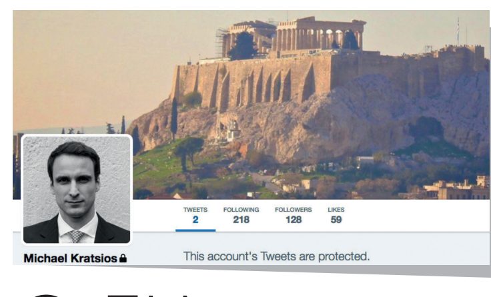Open the Followers tab label
Viewport: 491px width, 297px height.
(294, 210)
